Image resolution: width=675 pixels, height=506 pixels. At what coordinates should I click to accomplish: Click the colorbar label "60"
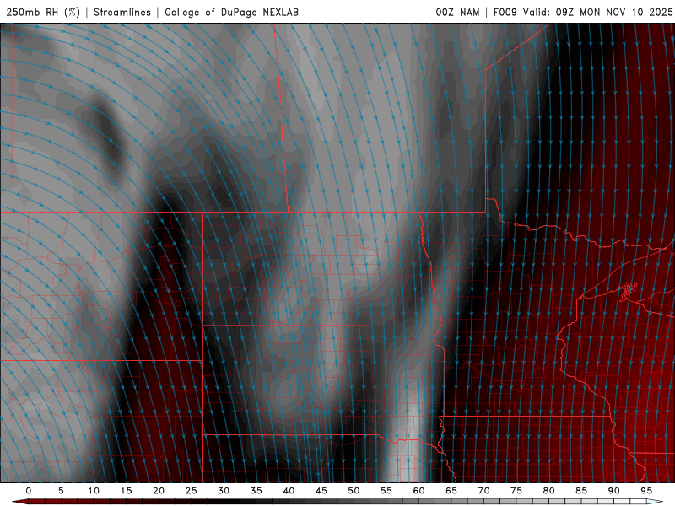coord(418,491)
